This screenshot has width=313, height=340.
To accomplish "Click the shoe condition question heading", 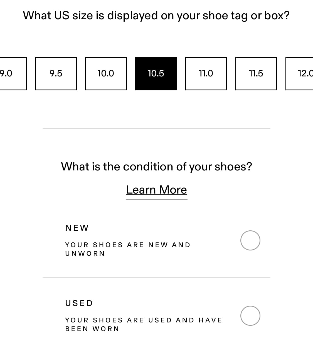I will click(156, 166).
